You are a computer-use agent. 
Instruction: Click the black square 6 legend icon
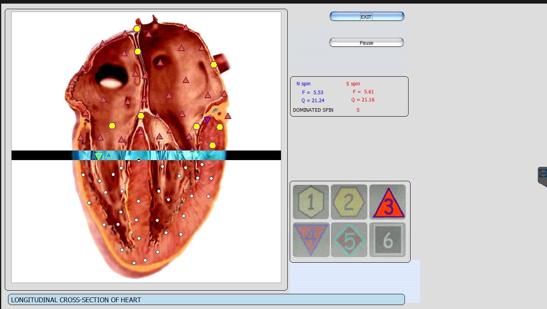click(387, 240)
